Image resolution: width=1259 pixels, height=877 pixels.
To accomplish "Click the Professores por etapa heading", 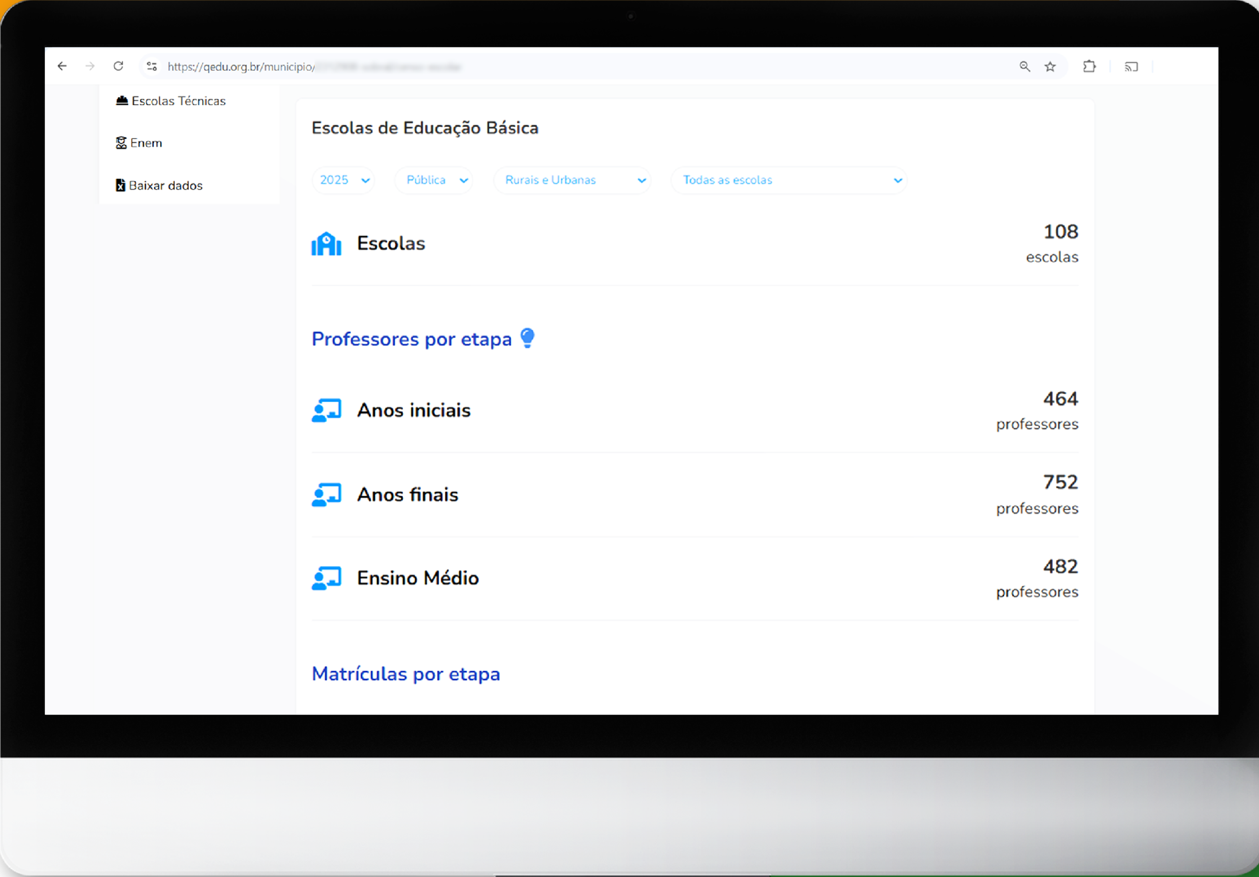I will point(411,339).
